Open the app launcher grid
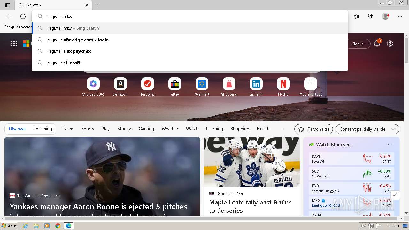 point(14,43)
